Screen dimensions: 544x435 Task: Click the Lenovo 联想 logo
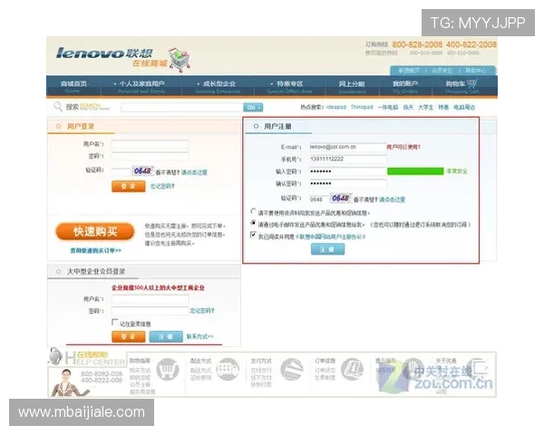click(x=104, y=53)
